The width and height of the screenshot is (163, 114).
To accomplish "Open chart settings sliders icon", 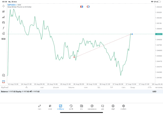I will [x=4, y=22].
